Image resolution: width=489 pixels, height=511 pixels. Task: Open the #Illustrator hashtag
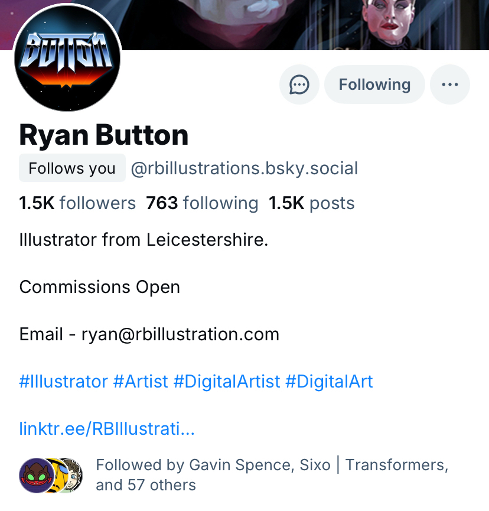[x=63, y=381]
